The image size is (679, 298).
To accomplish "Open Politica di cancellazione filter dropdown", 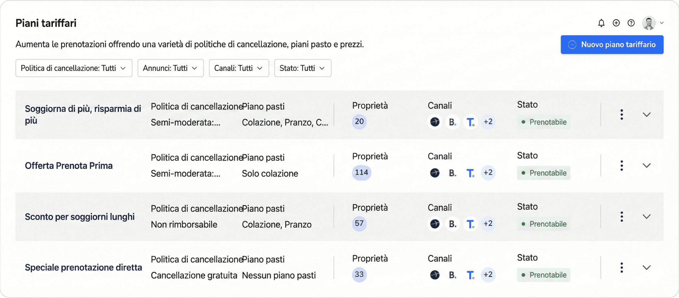I will point(74,68).
